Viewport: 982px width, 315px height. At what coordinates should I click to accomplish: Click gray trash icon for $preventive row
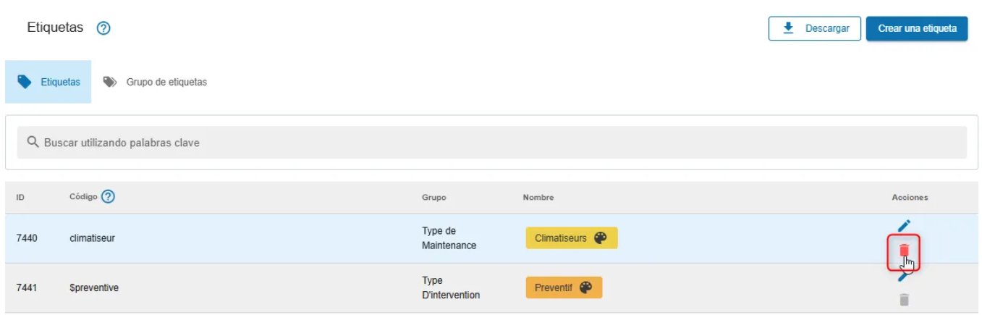point(904,300)
